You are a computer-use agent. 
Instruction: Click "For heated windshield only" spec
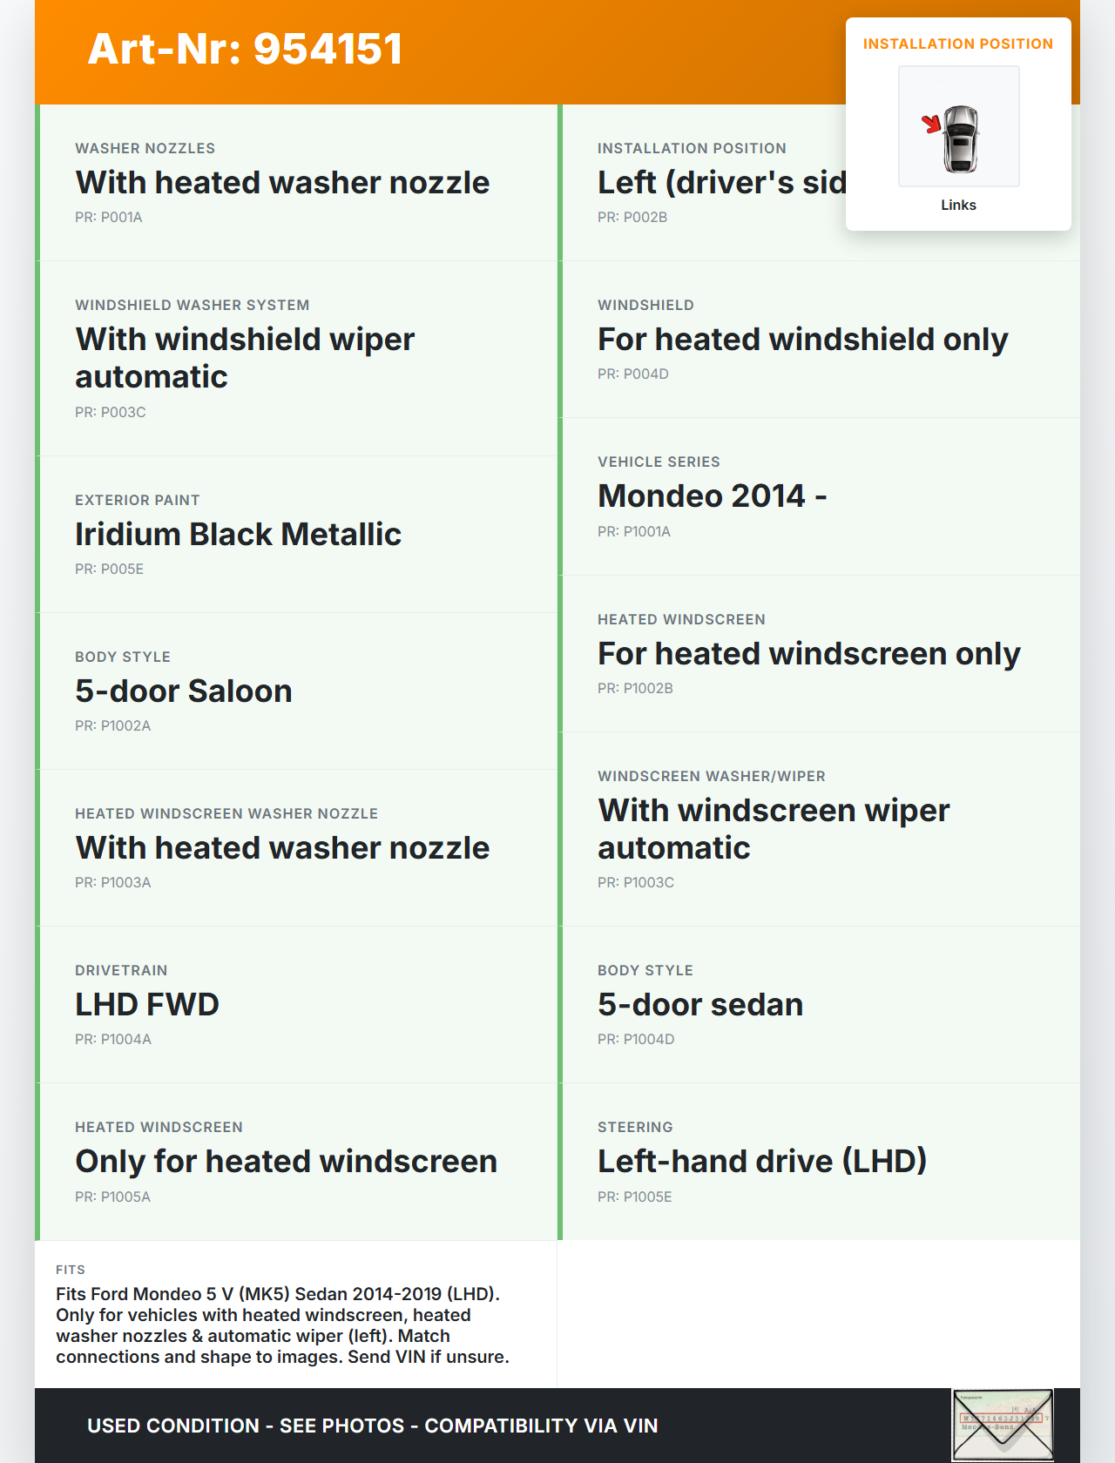(x=802, y=339)
